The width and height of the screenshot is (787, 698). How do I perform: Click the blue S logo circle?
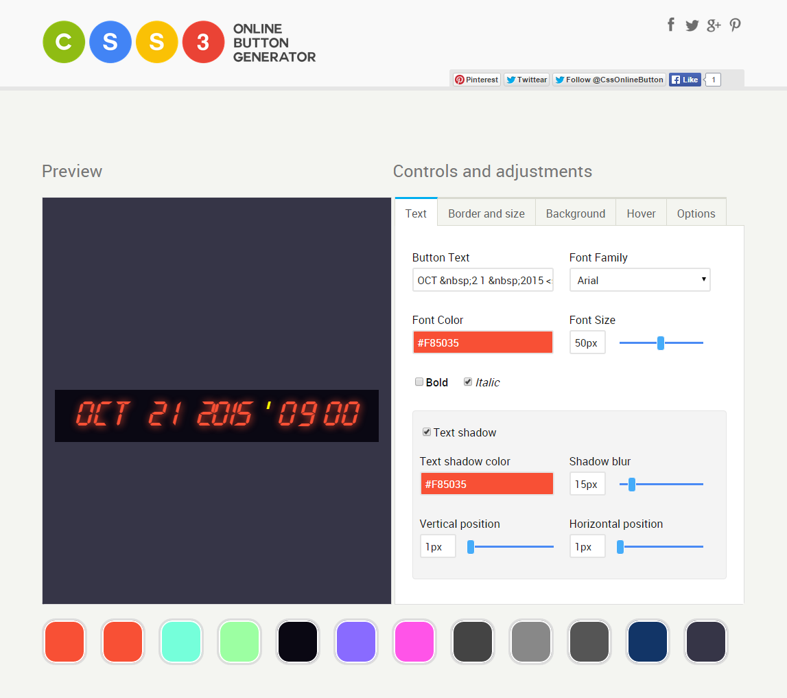[x=110, y=42]
